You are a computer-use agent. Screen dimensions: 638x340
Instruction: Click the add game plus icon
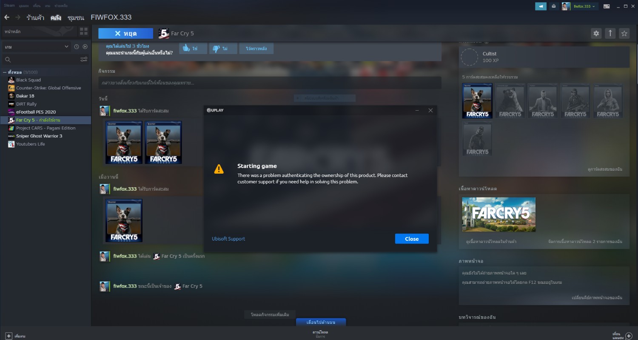point(9,336)
